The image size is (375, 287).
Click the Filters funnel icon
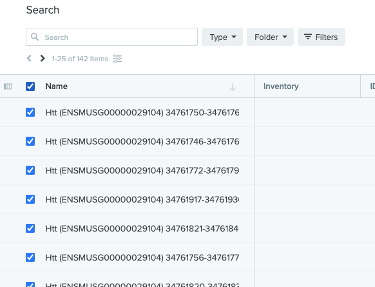[308, 37]
